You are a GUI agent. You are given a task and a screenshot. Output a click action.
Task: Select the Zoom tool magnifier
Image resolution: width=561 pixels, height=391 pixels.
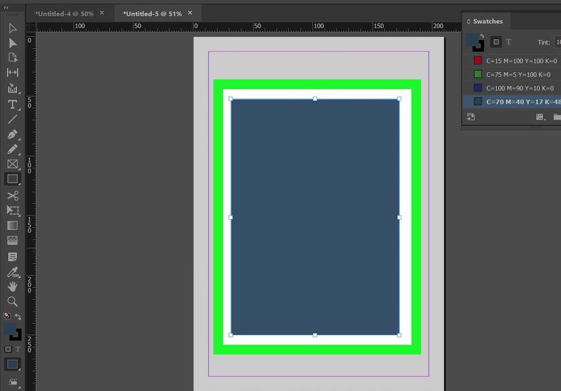pyautogui.click(x=12, y=301)
